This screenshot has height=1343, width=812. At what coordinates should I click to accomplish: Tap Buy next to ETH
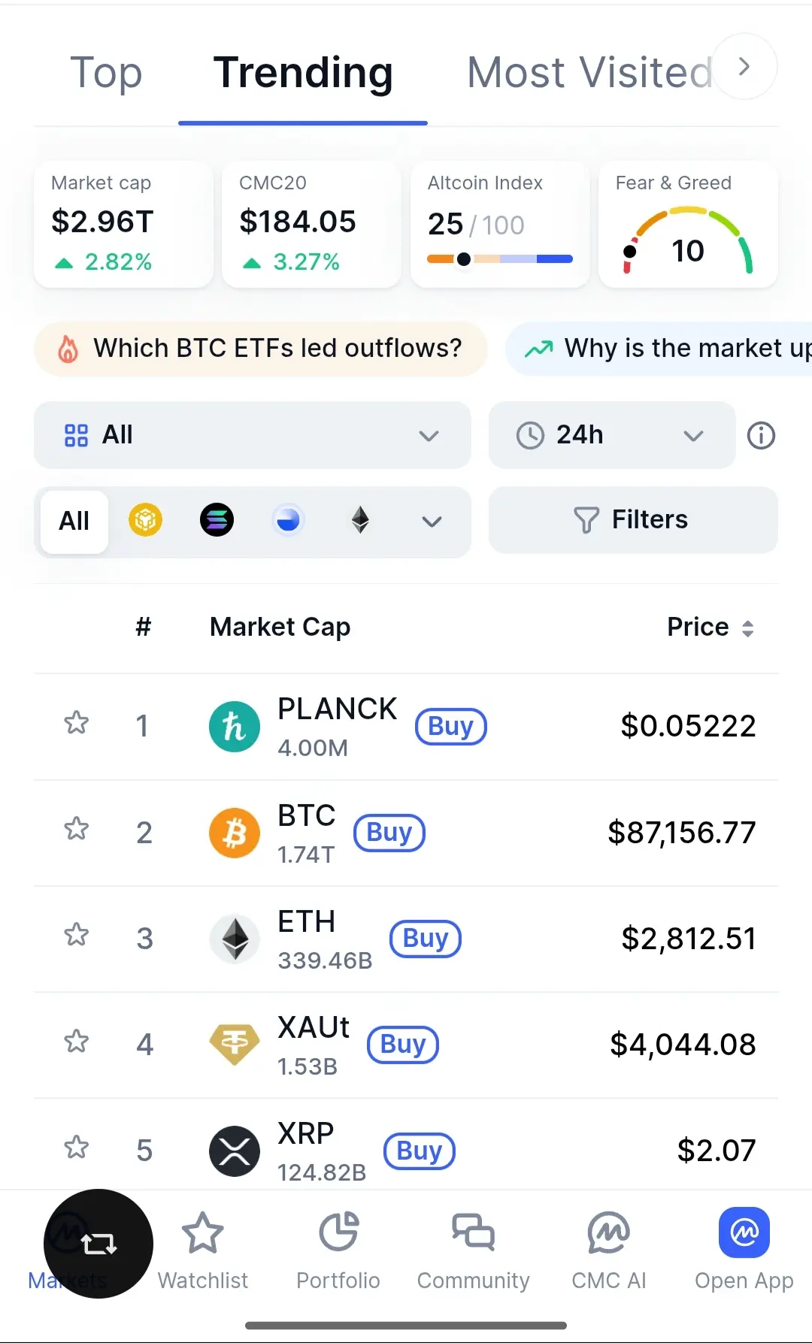click(x=426, y=939)
